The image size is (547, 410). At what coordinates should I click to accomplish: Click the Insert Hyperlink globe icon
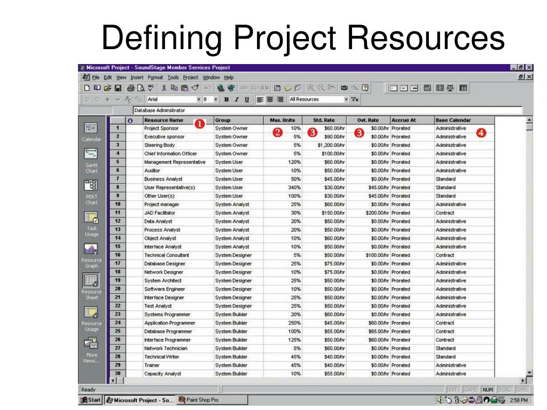point(221,88)
